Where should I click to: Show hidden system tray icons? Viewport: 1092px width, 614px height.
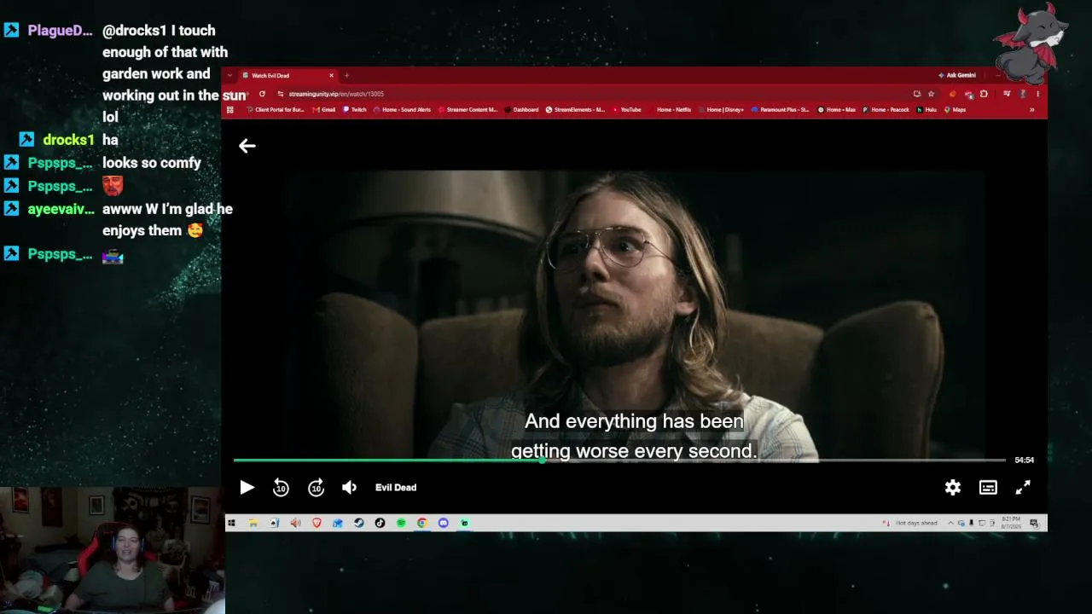tap(951, 523)
